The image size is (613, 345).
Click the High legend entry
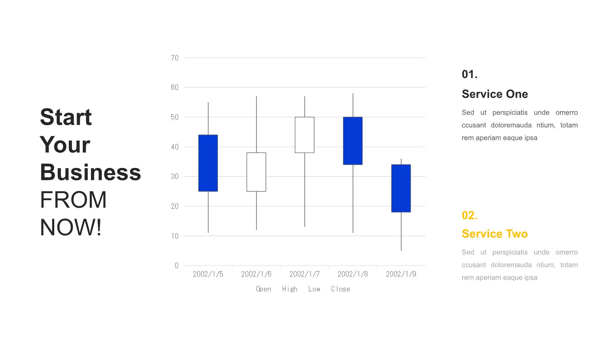(290, 289)
